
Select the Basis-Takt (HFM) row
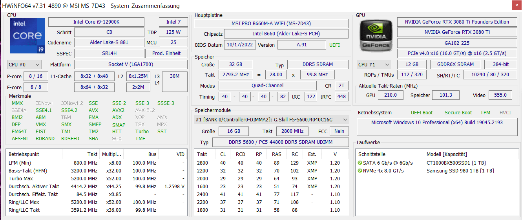pyautogui.click(x=97, y=170)
